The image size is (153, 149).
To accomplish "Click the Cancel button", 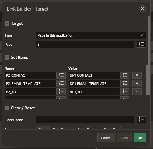I will click(106, 138).
